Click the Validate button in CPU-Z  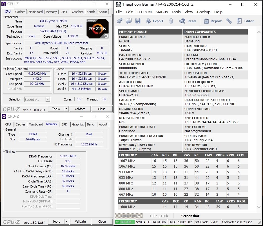click(81, 109)
